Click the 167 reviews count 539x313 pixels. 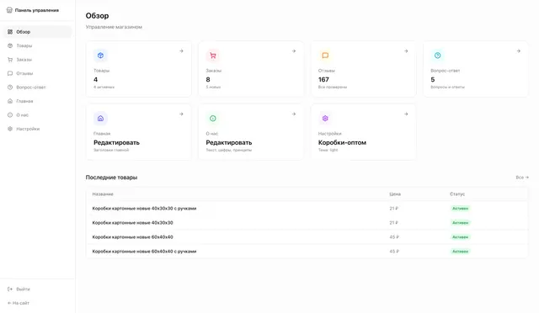(323, 79)
